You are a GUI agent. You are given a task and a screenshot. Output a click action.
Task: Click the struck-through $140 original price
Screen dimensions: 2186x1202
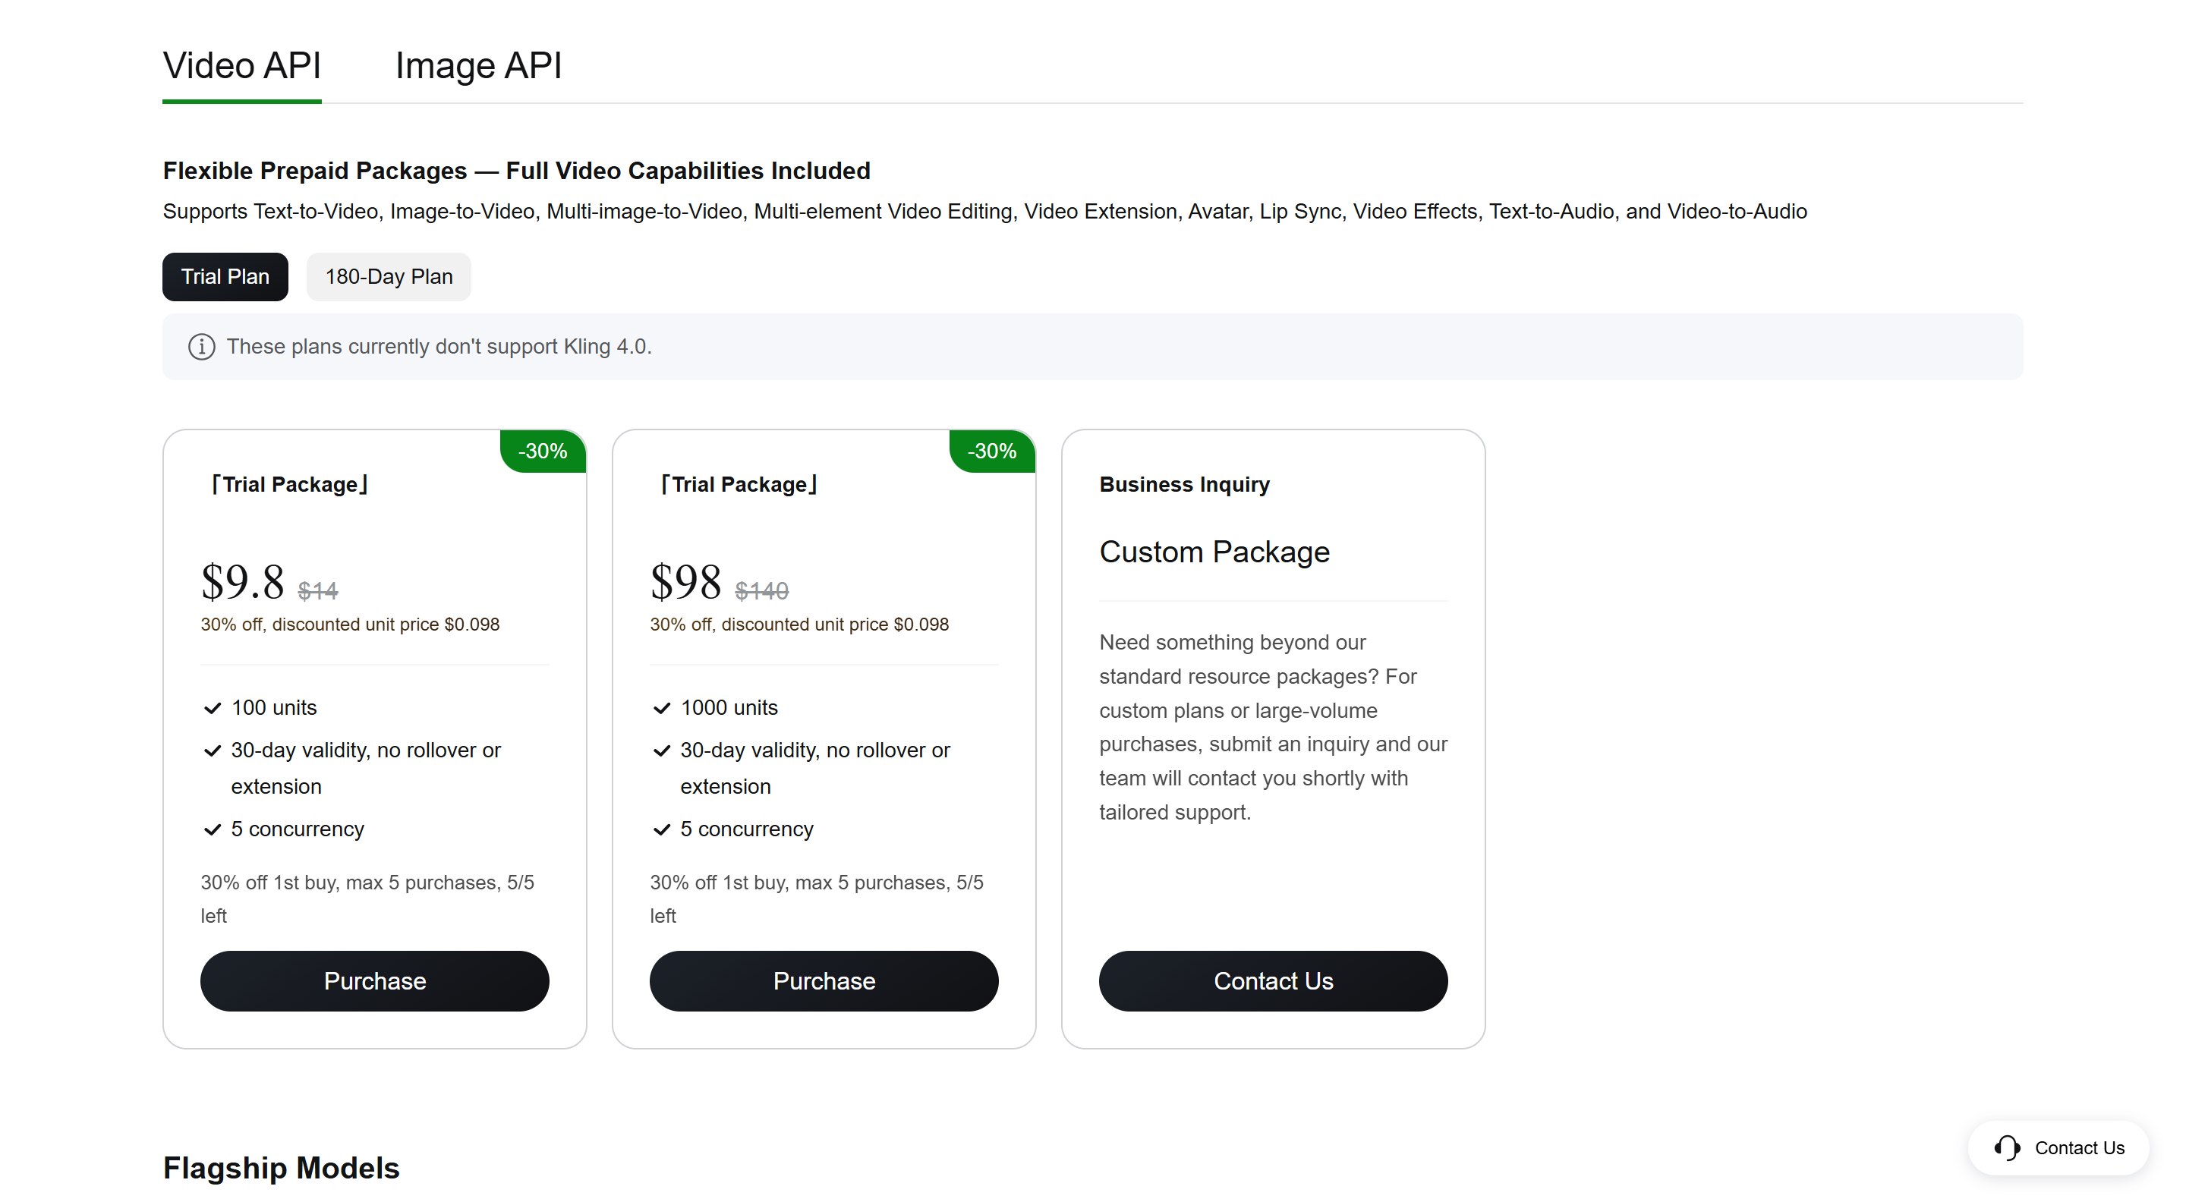click(x=762, y=590)
